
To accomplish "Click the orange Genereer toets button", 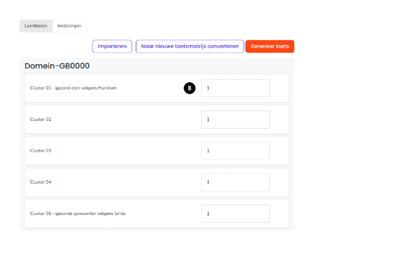I will [x=269, y=46].
